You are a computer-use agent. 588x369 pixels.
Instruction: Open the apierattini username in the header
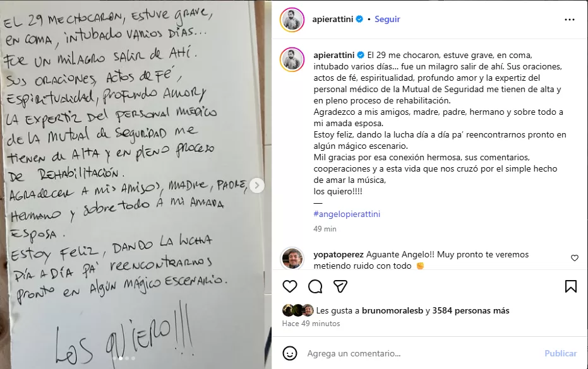click(x=333, y=19)
